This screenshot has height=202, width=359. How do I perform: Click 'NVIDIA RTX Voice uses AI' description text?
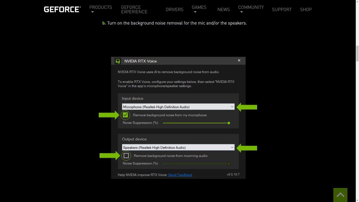[x=169, y=72]
